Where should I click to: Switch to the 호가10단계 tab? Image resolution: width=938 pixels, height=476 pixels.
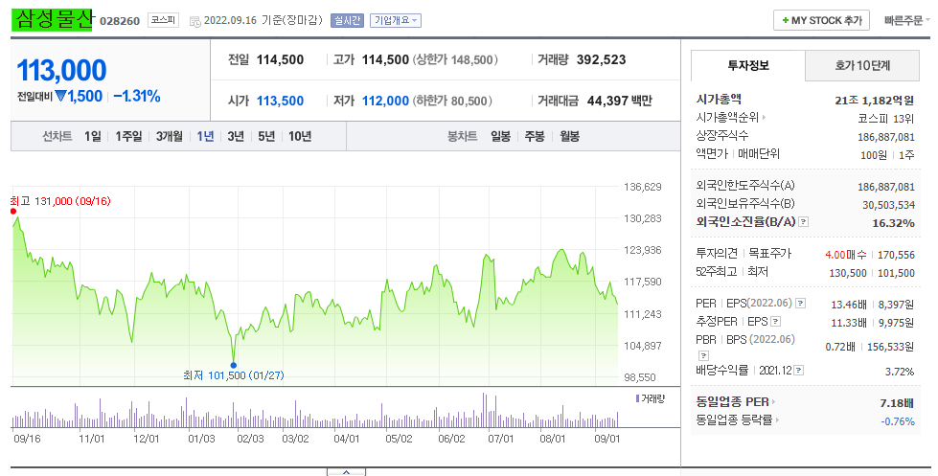click(862, 66)
